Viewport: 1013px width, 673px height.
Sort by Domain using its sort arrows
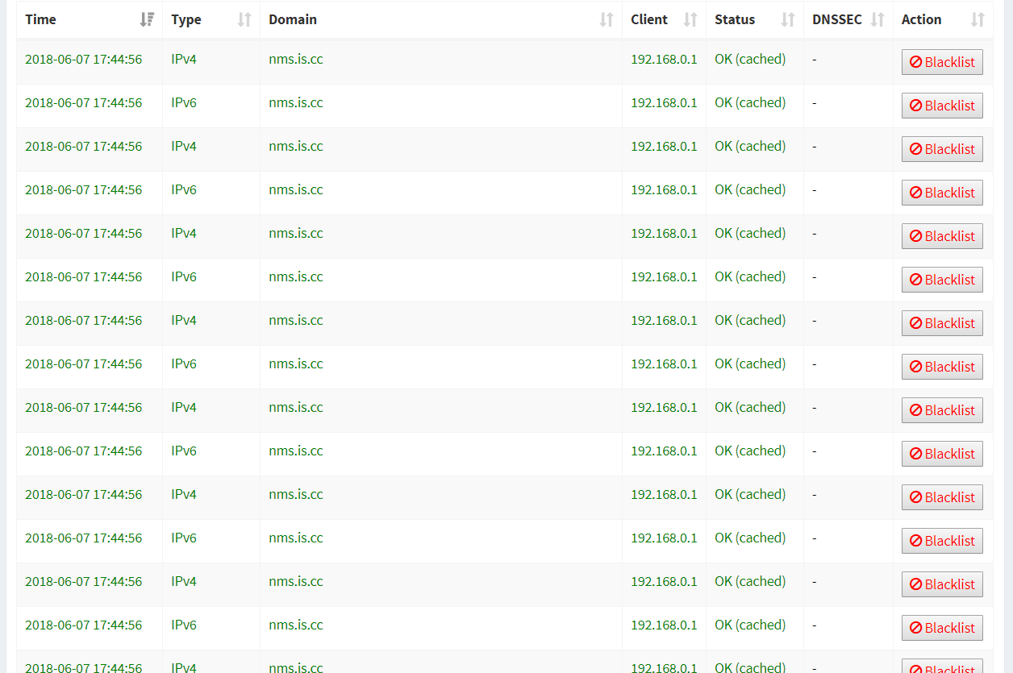pos(607,20)
